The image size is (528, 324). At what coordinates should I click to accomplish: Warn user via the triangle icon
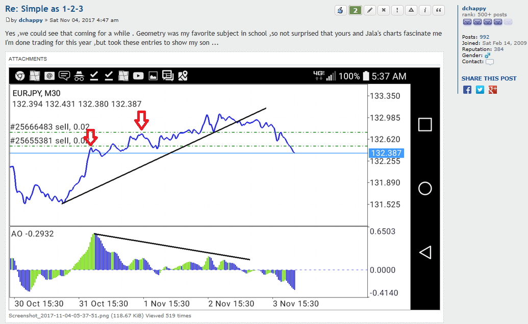(411, 10)
